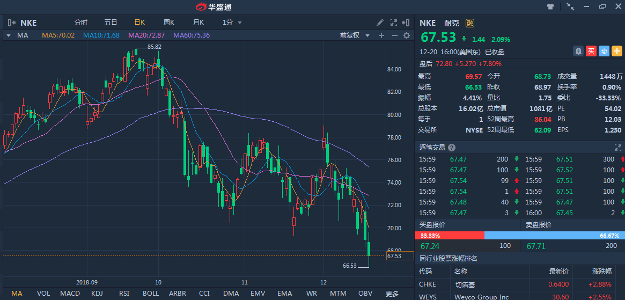
Task: Open chart settings gear
Action: [x=407, y=35]
